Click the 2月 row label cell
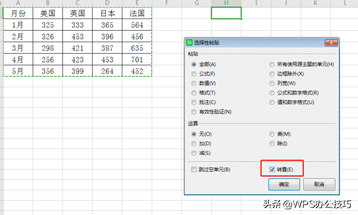This screenshot has width=358, height=215. tap(18, 36)
